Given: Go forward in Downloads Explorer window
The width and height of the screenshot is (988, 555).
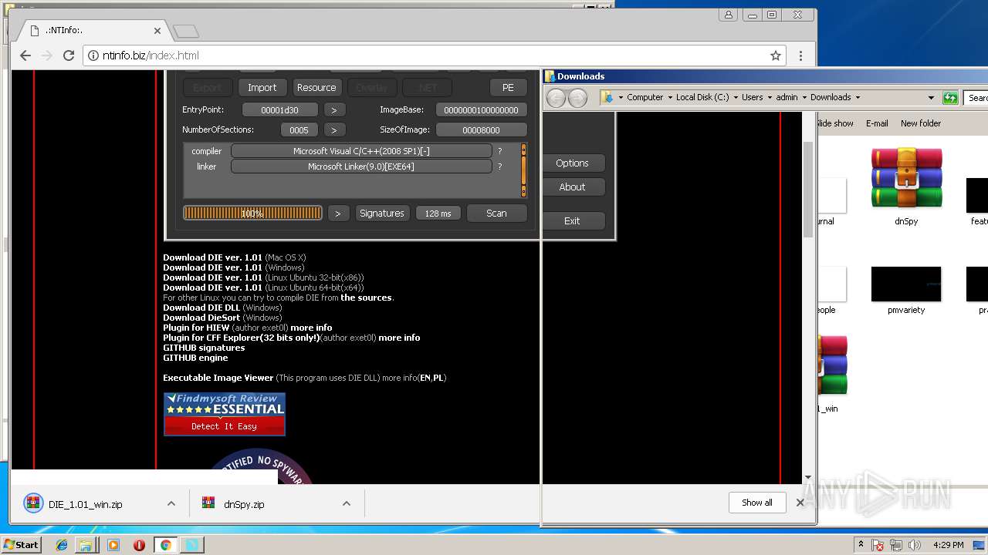Looking at the screenshot, I should point(577,98).
